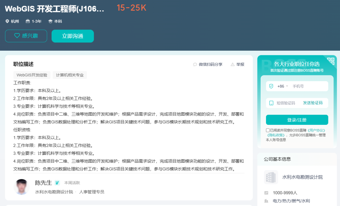Switch to QR code login icon

coord(331,61)
